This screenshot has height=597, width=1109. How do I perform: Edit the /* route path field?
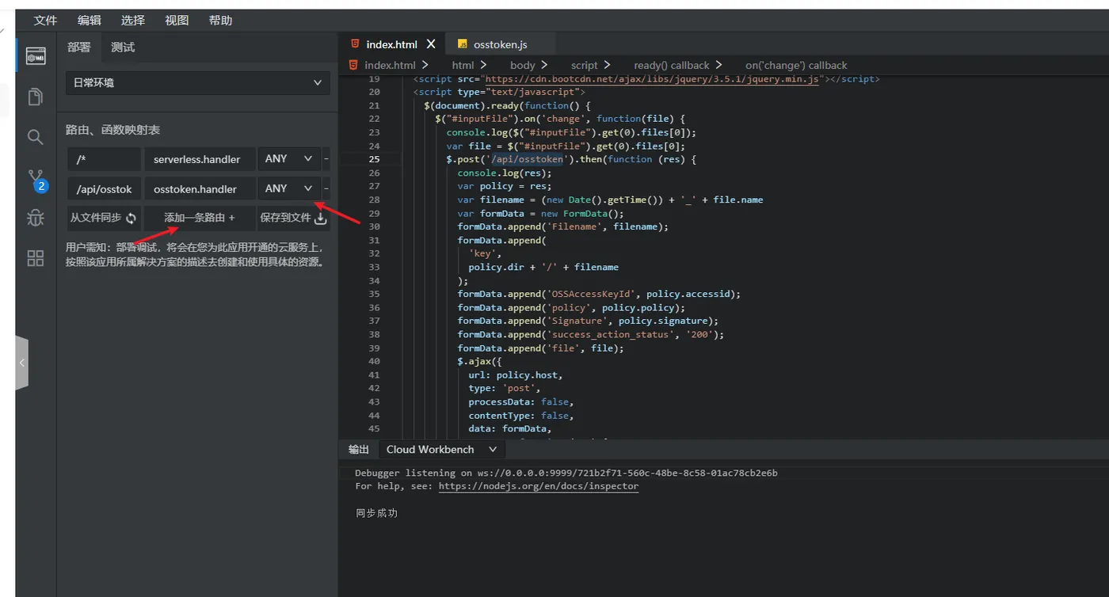coord(104,159)
